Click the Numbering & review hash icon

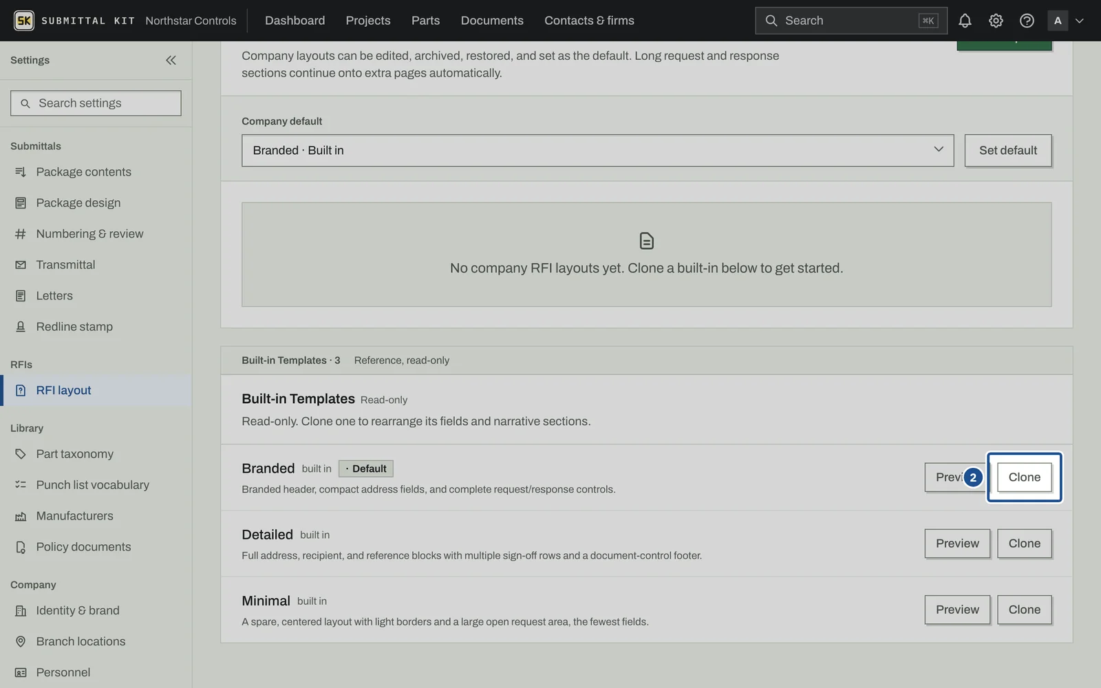click(x=21, y=234)
